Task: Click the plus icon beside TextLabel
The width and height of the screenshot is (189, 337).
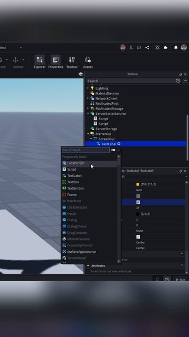Action: (x=119, y=144)
